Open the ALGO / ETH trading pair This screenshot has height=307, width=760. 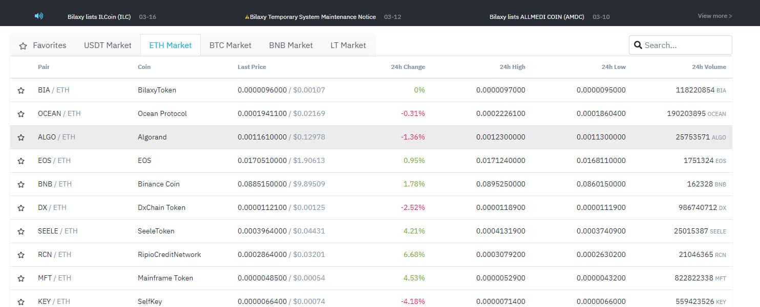pos(56,137)
